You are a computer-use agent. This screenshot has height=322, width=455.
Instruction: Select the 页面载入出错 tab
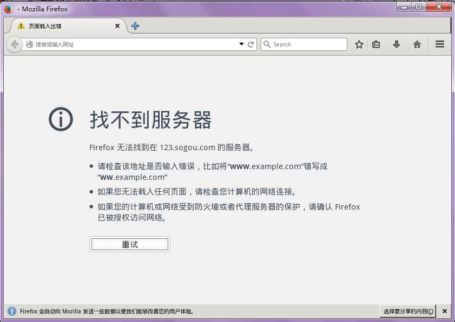(69, 26)
